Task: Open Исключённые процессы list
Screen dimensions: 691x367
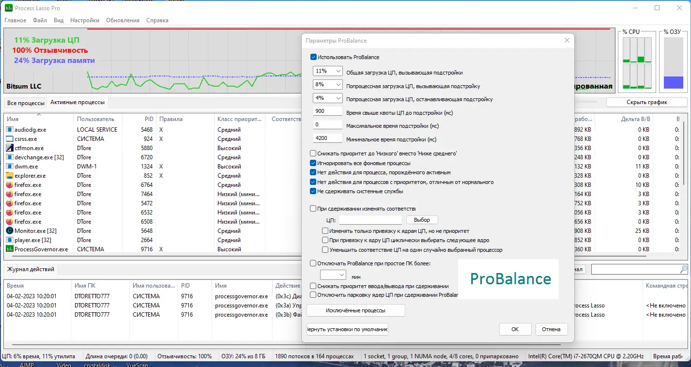Action: coord(356,310)
